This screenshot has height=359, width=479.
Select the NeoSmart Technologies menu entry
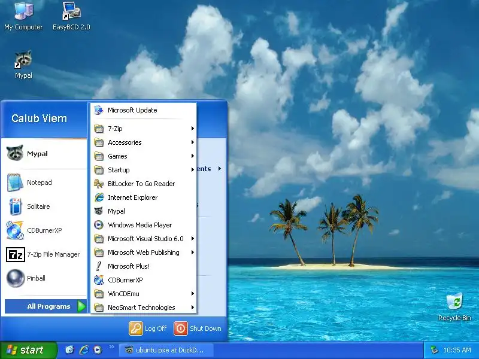[x=144, y=308]
